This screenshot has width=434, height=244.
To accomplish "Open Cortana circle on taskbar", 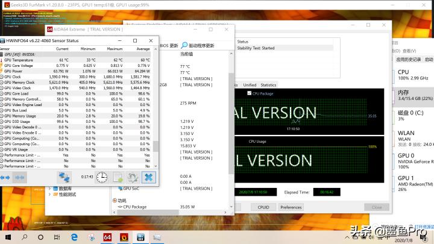I will (x=41, y=237).
